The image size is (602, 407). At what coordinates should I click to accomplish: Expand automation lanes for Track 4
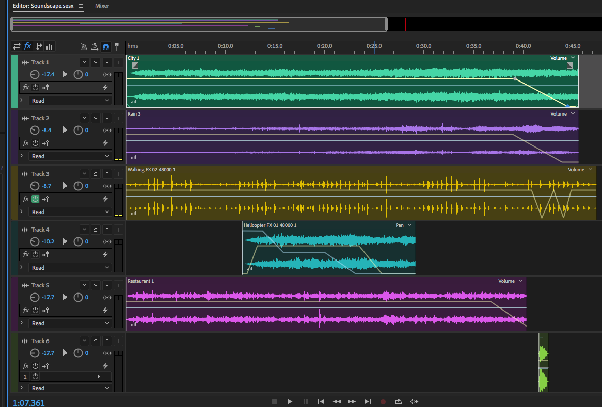[x=22, y=268]
